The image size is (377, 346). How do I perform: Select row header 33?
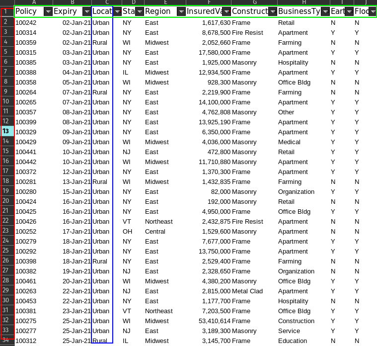[x=7, y=330]
